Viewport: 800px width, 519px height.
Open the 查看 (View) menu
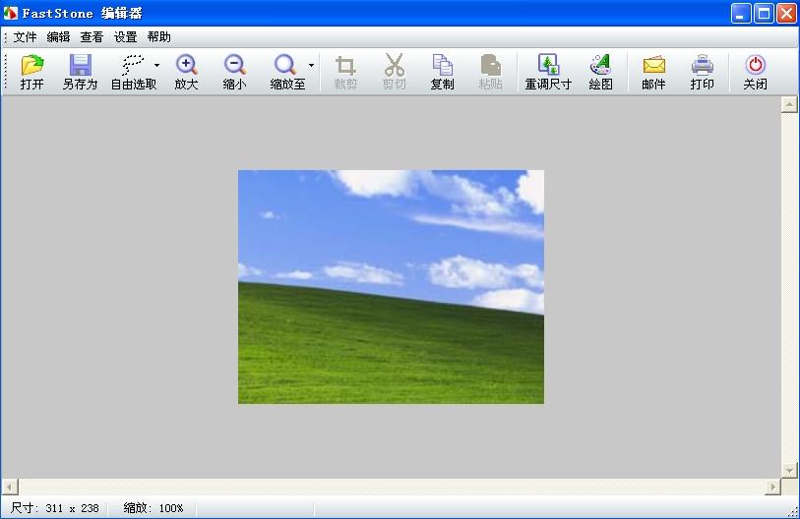pos(92,37)
